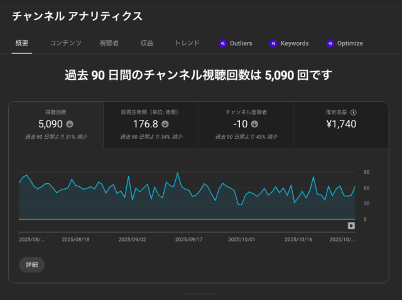
Task: Switch to the コンテンツ tab
Action: (65, 43)
